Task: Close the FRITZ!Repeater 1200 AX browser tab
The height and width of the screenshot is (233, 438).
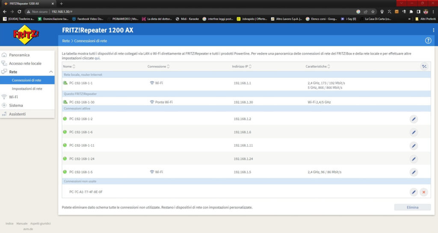Action: click(53, 3)
